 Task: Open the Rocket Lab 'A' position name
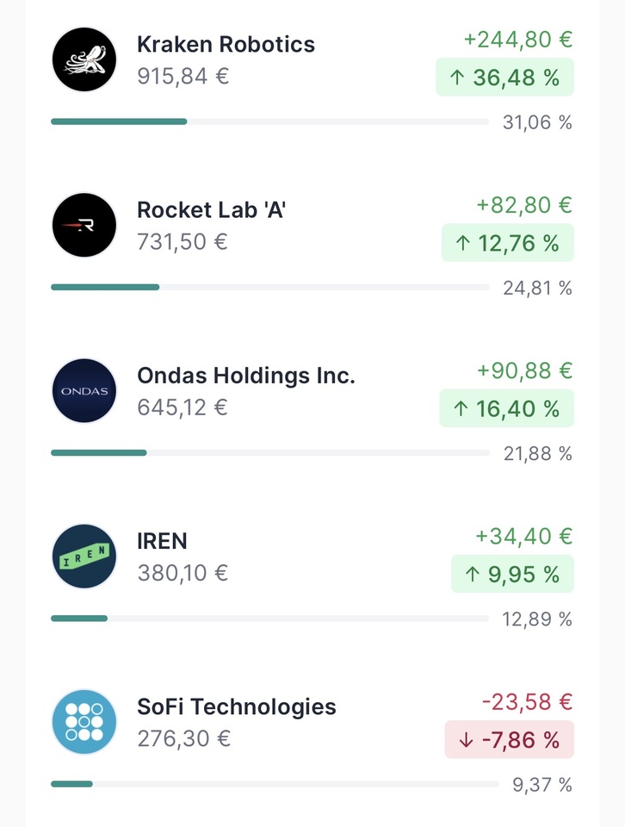coord(211,209)
